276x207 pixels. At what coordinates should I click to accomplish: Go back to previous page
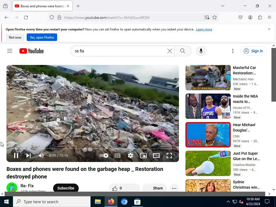[x=6, y=18]
